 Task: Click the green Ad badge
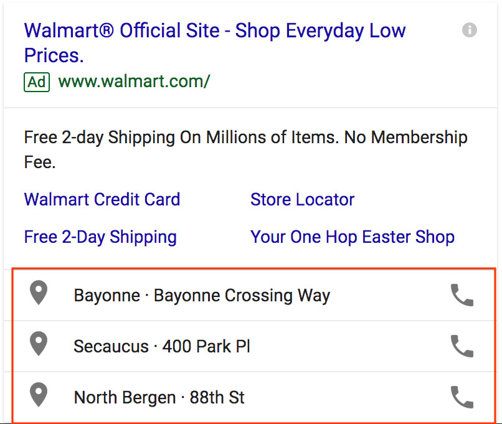click(37, 82)
